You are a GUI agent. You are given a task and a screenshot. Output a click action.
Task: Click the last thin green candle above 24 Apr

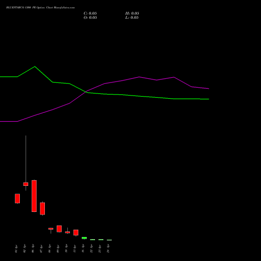point(109,240)
